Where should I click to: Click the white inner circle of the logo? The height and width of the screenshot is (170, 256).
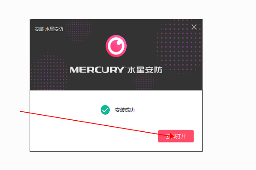(x=116, y=46)
